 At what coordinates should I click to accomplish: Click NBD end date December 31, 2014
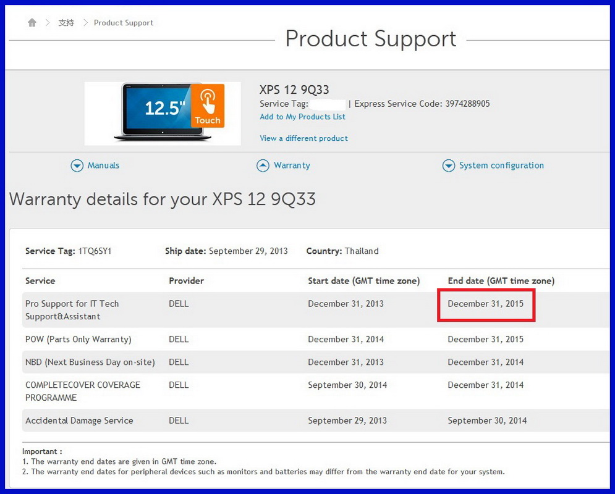(486, 362)
